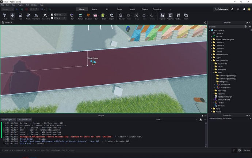The image size is (252, 158).
Task: Switch to the Avatar tab
Action: [x=95, y=9]
